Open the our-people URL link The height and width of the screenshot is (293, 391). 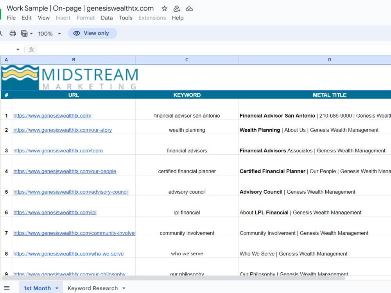point(65,172)
